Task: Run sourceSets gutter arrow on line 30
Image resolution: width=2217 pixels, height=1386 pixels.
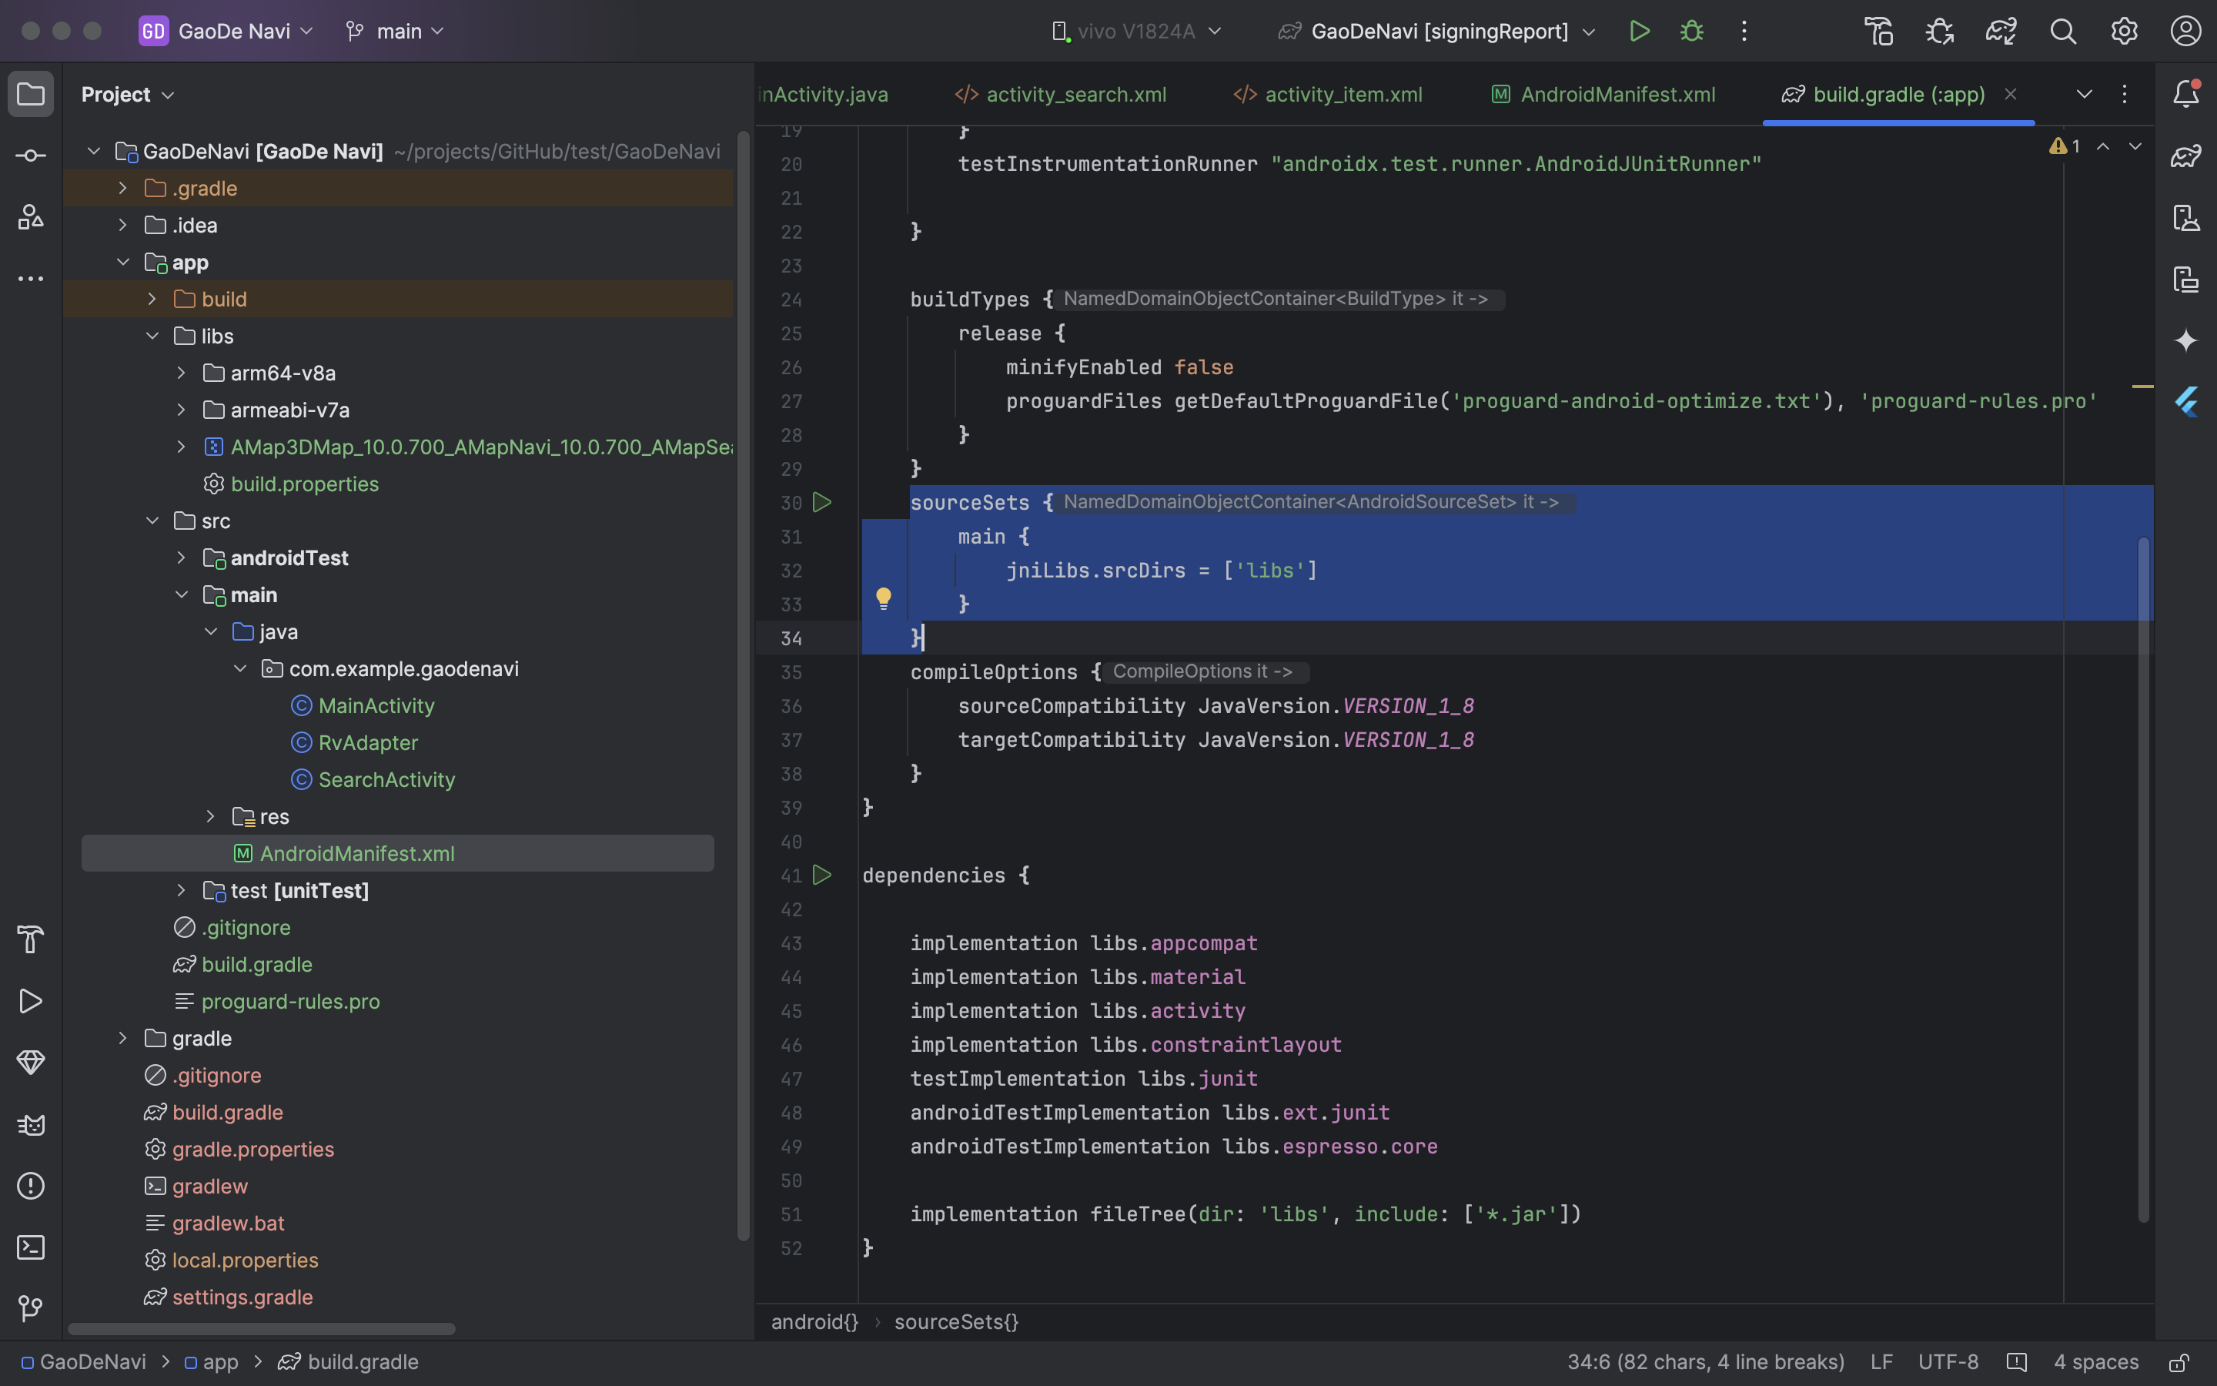Action: (822, 502)
